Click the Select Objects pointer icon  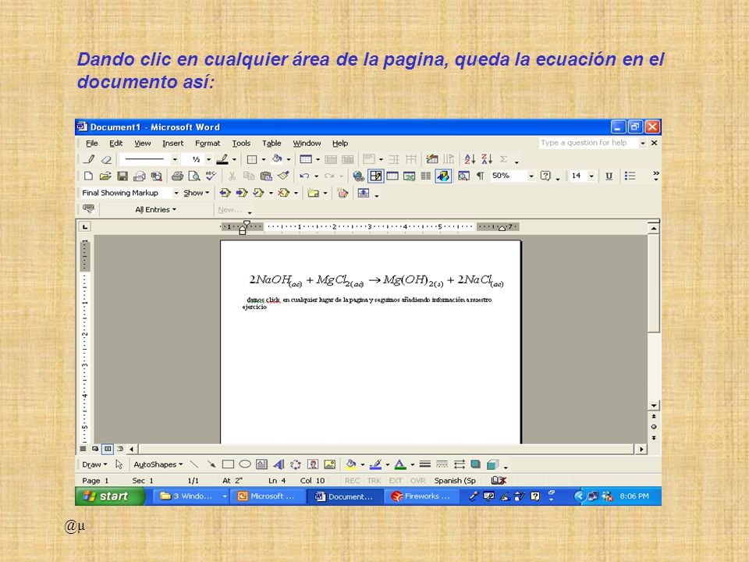click(x=119, y=464)
